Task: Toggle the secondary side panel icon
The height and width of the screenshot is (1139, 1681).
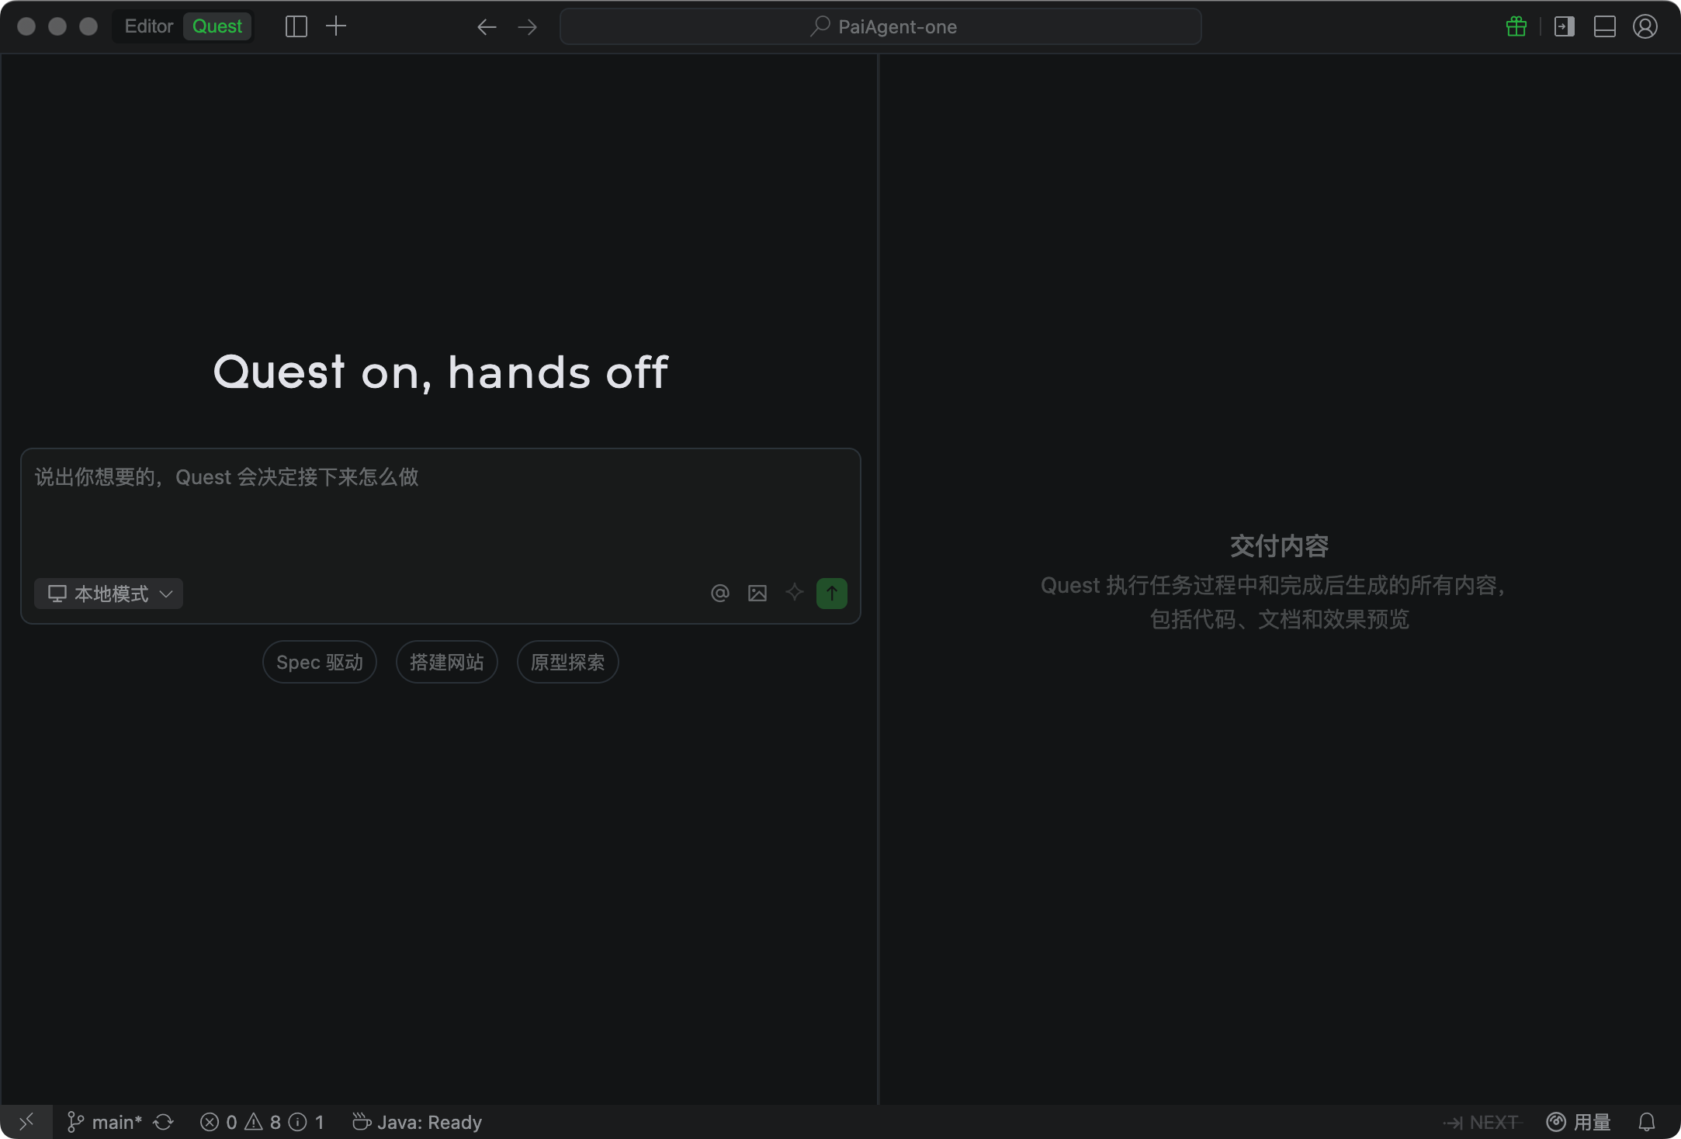Action: tap(1564, 27)
